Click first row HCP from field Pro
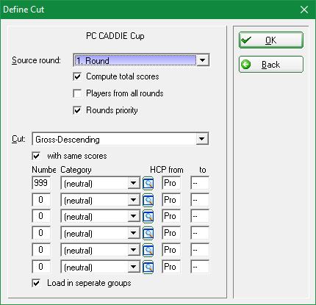This screenshot has width=316, height=305. click(x=171, y=183)
